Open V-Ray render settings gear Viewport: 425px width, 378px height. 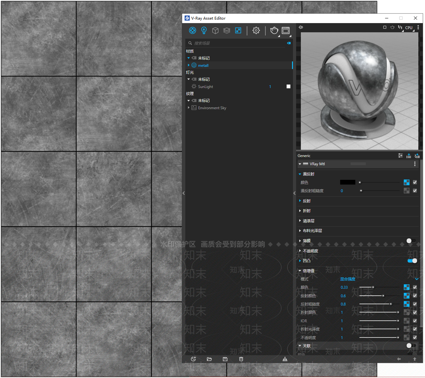click(x=256, y=31)
